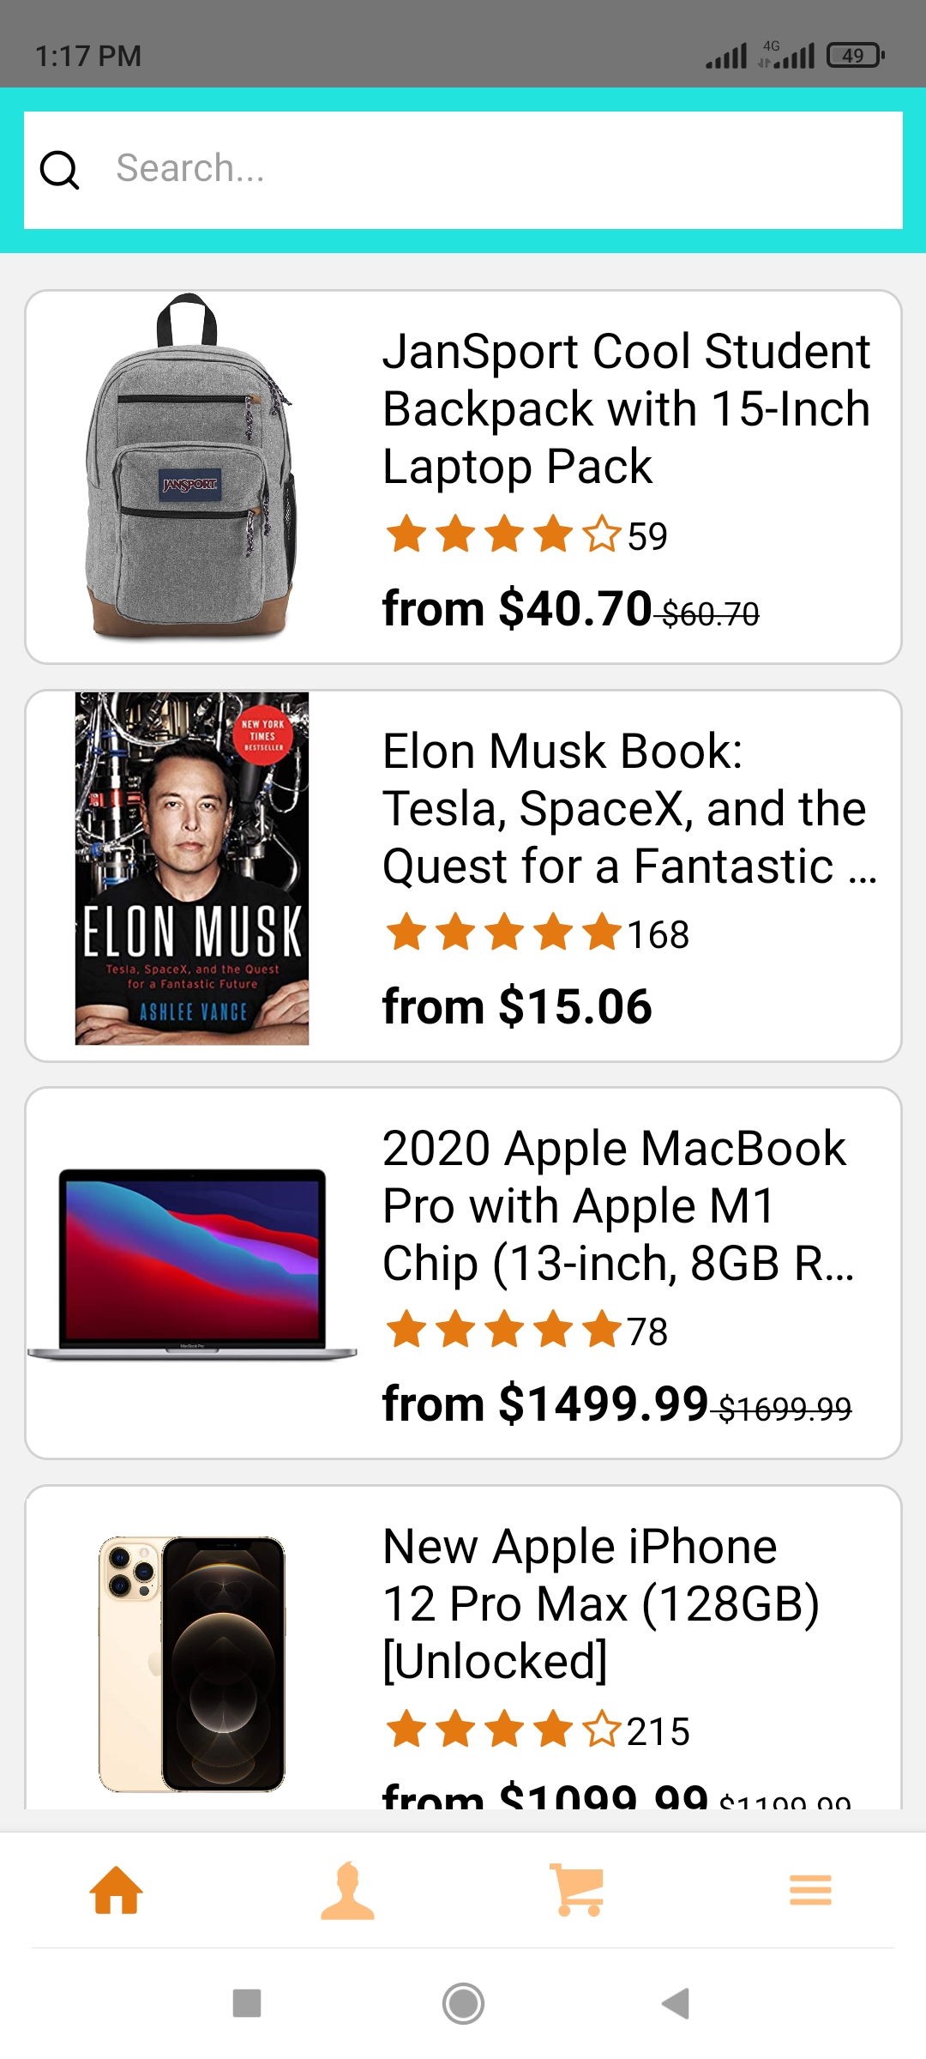The image size is (926, 2059).
Task: Open the user profile icon
Action: coord(347,1890)
